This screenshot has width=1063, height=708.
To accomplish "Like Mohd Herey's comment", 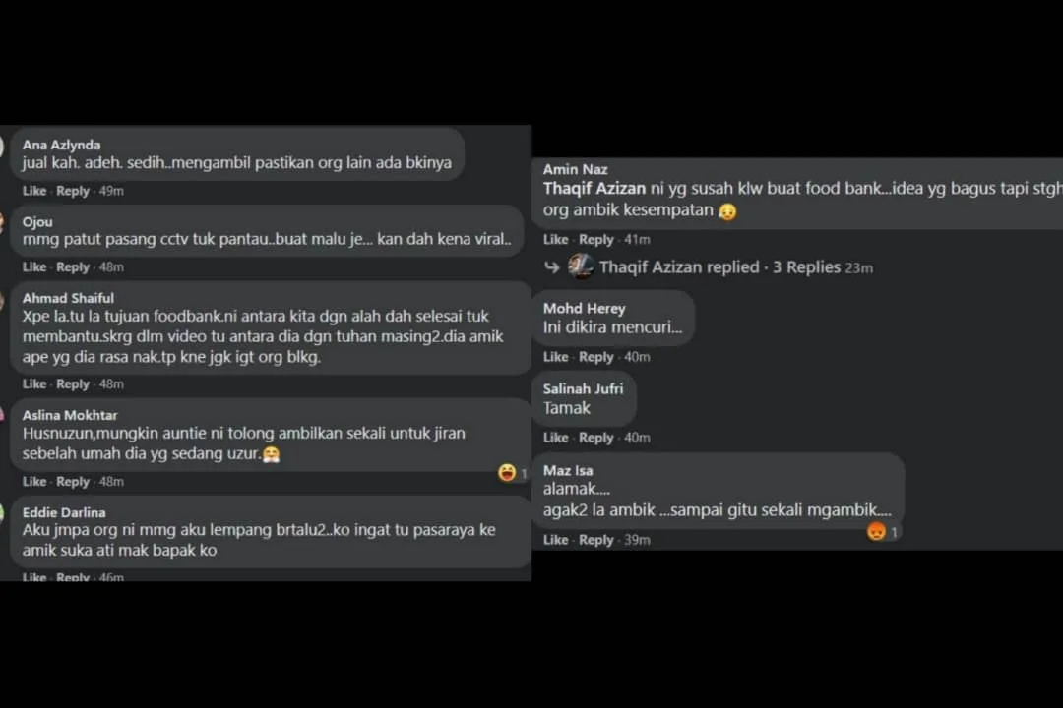I will [555, 357].
